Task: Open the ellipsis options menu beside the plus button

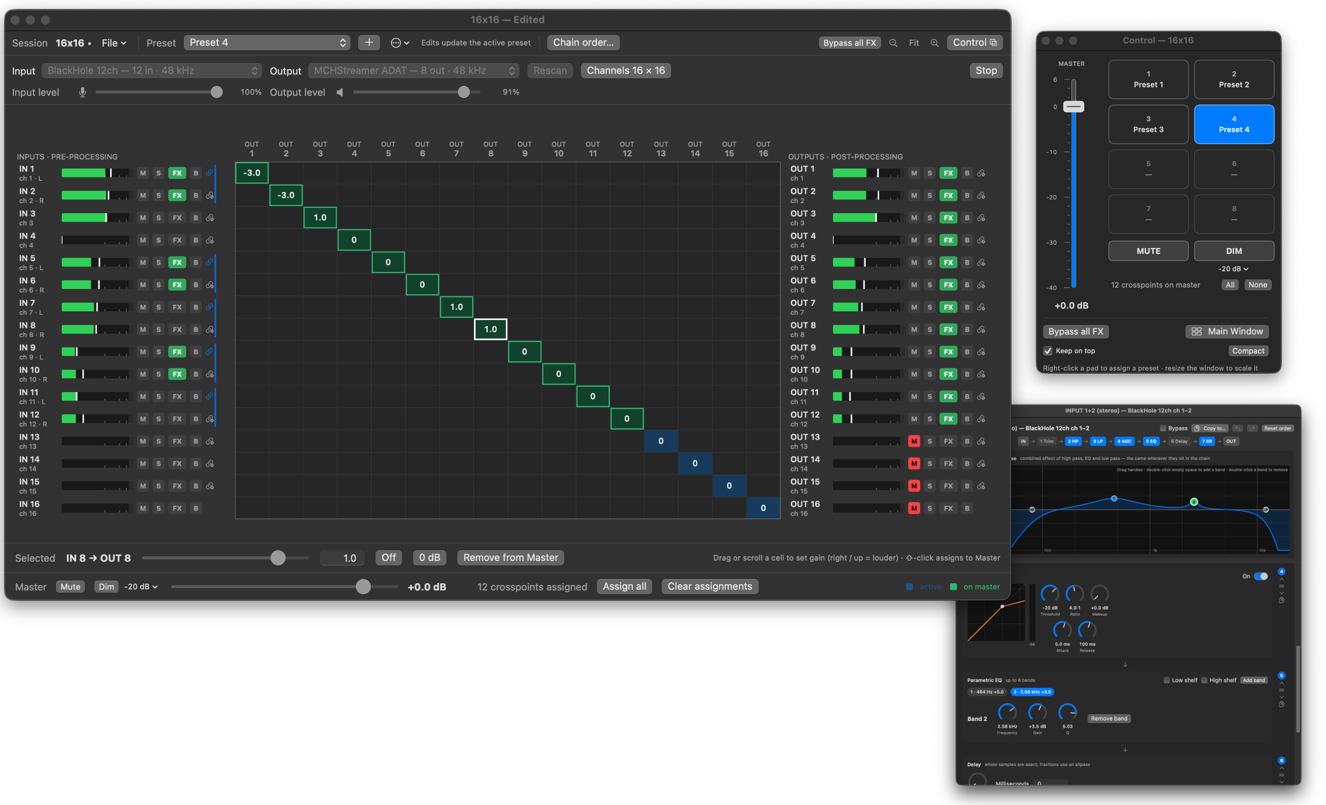Action: pyautogui.click(x=399, y=43)
